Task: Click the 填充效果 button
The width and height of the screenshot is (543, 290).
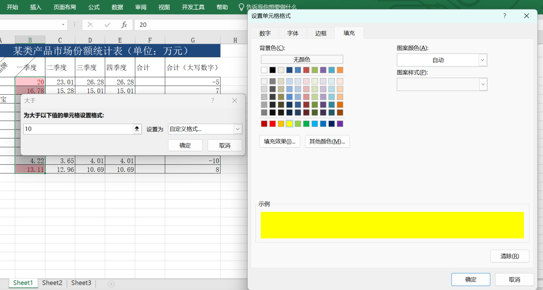Action: (x=280, y=141)
